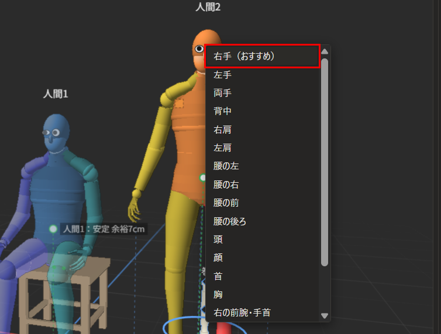This screenshot has width=441, height=334.
Task: Click the 人間1：安定 余裕7cm status label
Action: click(x=104, y=229)
